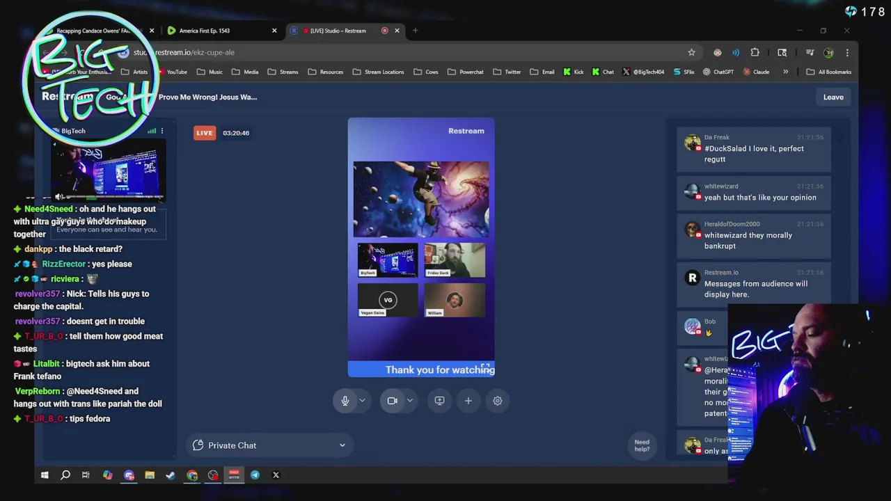Show more bookmarks with the double chevron
Image resolution: width=891 pixels, height=501 pixels.
coord(785,72)
